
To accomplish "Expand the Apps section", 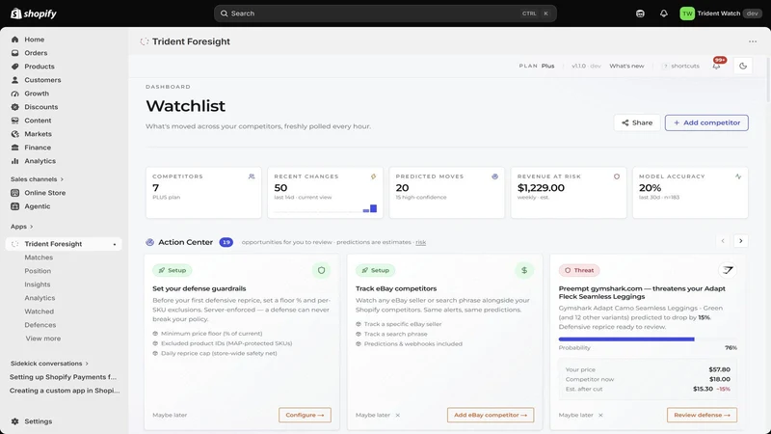I will pos(21,227).
